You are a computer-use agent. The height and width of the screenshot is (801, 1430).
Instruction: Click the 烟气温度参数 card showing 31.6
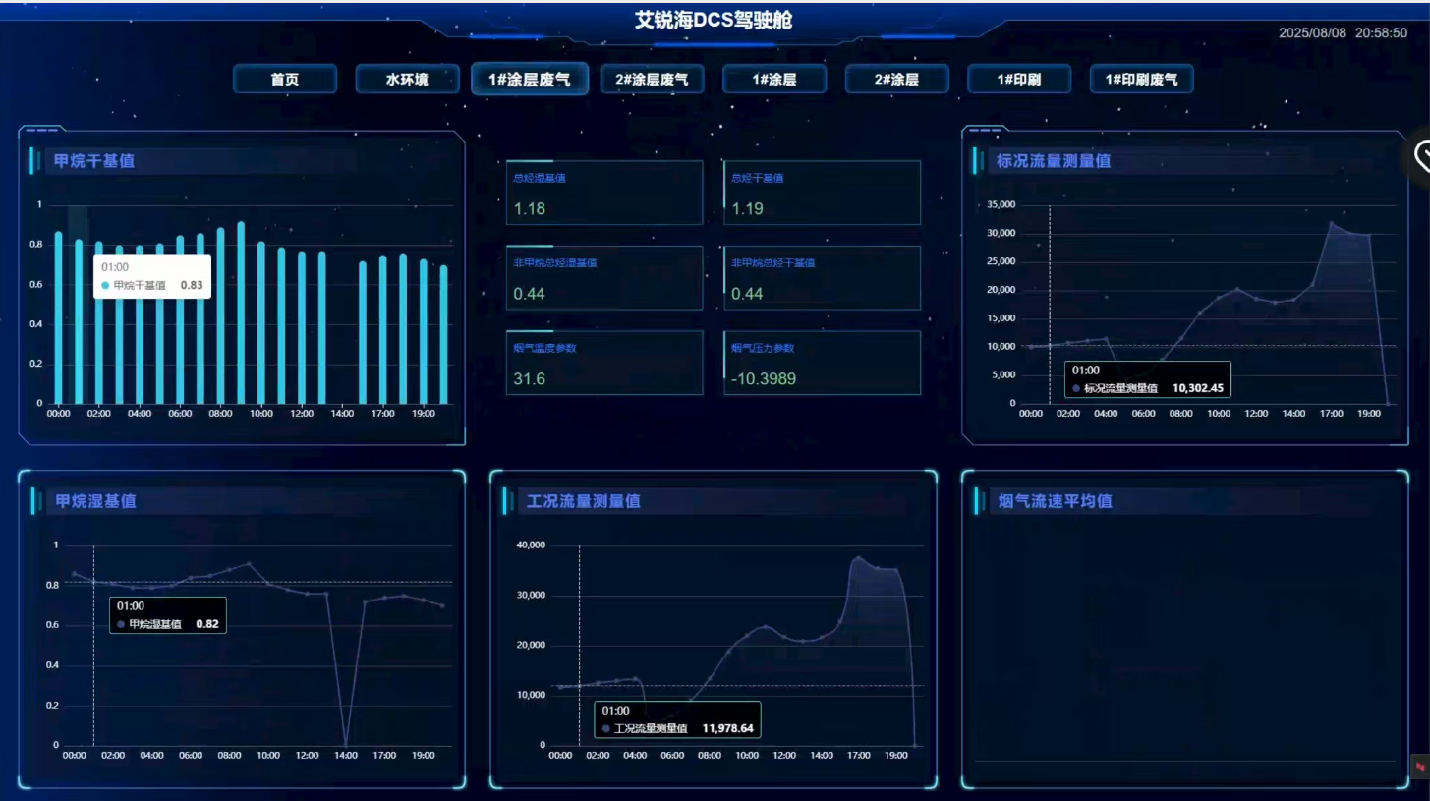coord(604,363)
